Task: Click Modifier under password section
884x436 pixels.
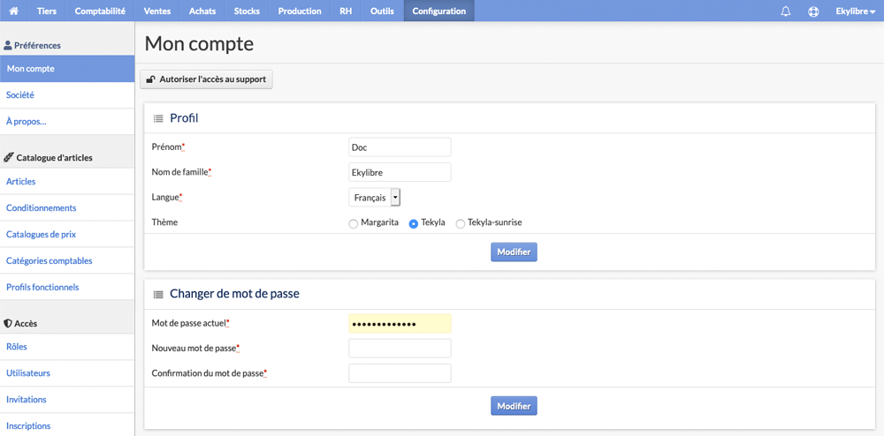Action: point(514,406)
